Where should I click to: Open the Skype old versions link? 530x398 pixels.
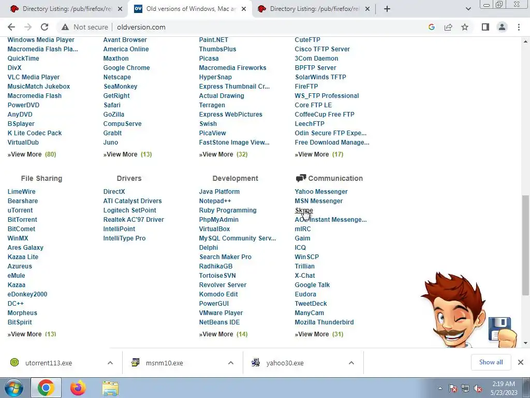(x=304, y=210)
